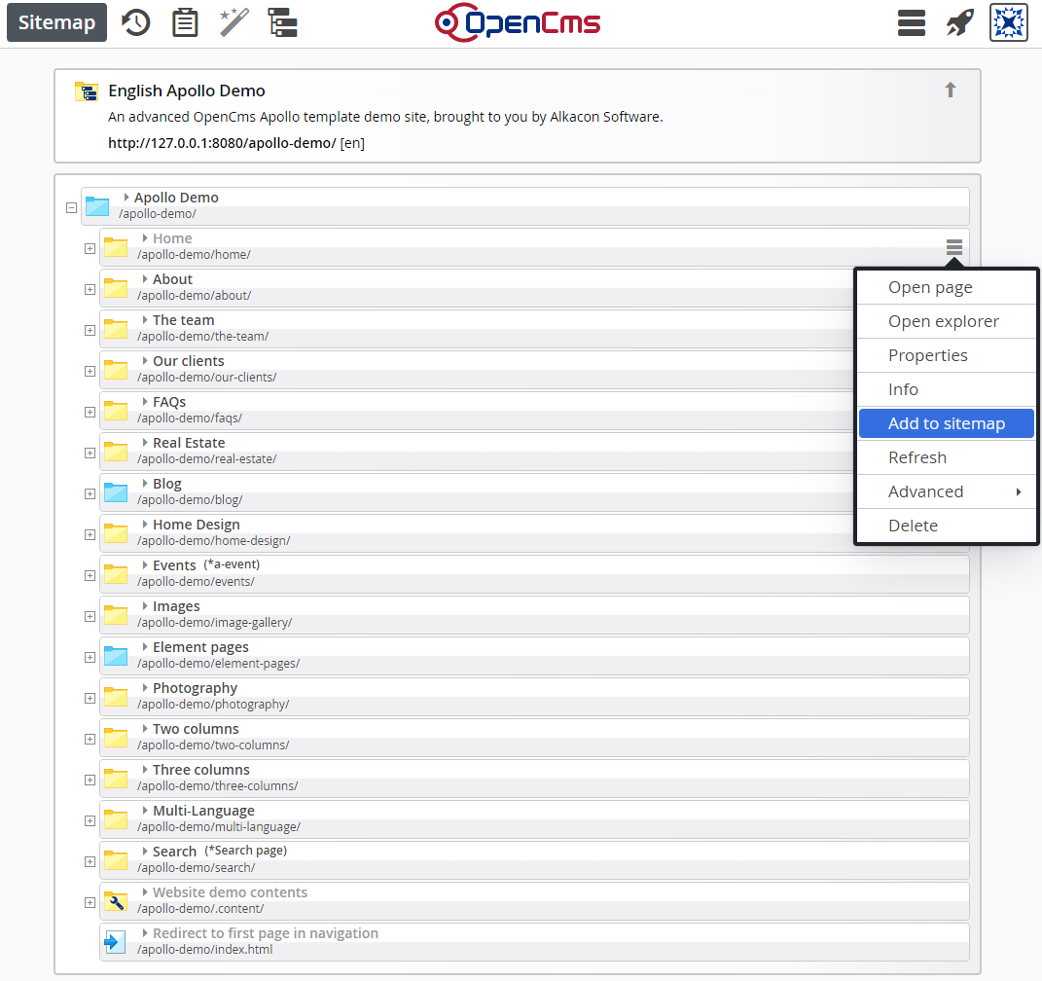
Task: Click the About folder icon
Action: pyautogui.click(x=116, y=288)
